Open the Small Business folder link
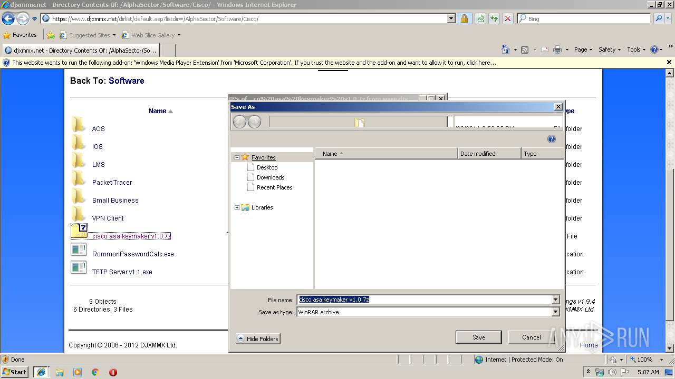 click(115, 201)
